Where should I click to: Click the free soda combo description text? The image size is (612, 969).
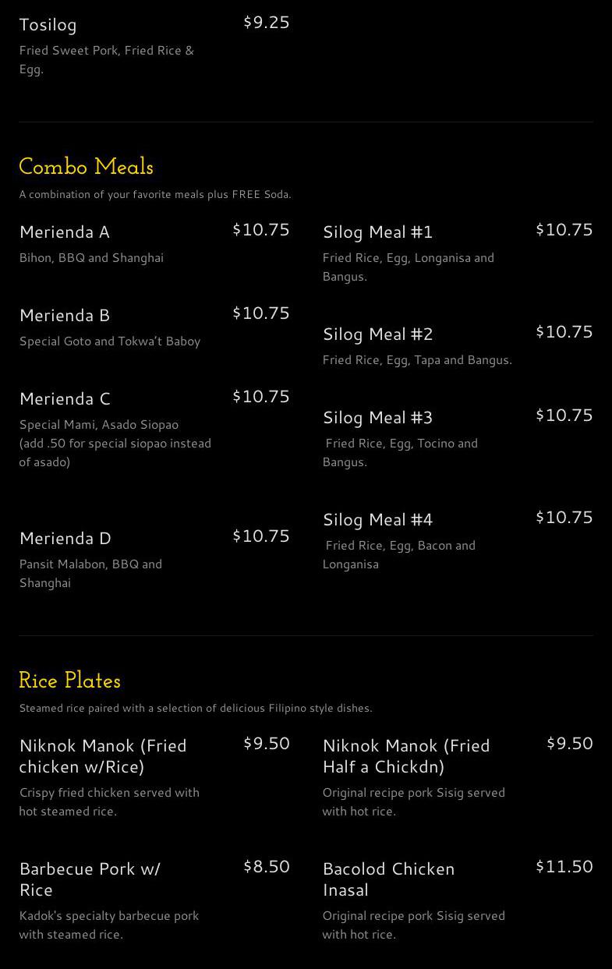(x=155, y=195)
